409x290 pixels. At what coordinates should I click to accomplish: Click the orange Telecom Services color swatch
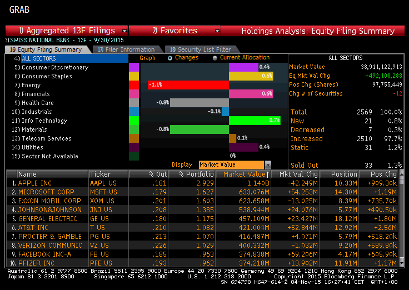click(134, 138)
